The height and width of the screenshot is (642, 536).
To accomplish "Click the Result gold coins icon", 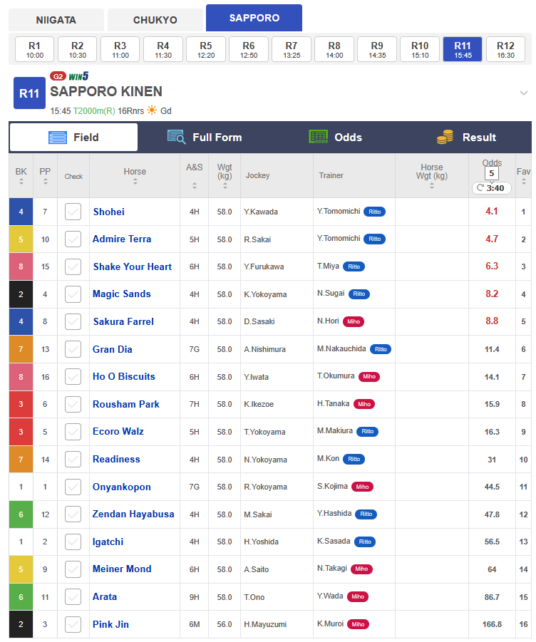I will point(445,137).
